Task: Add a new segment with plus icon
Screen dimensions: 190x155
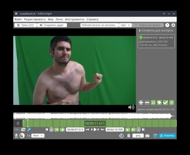Action: coord(141,102)
